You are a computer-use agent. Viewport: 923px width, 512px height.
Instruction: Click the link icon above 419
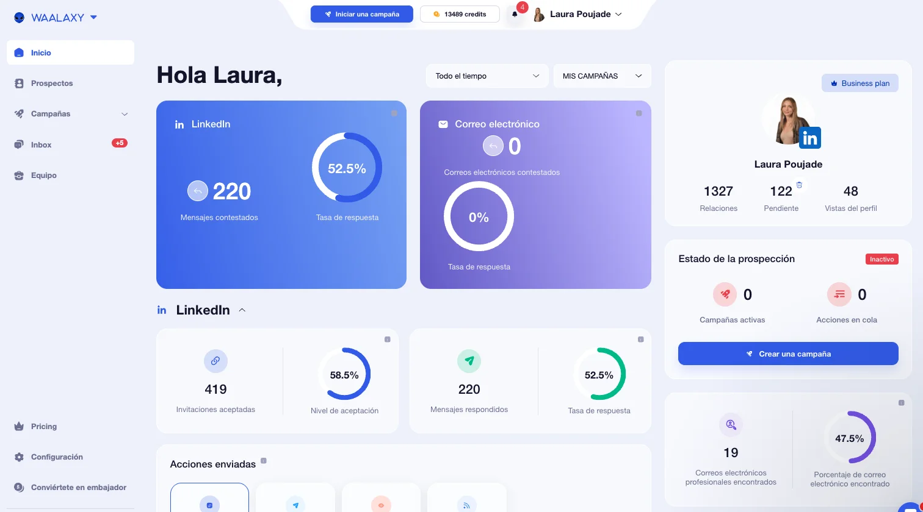[x=215, y=361]
